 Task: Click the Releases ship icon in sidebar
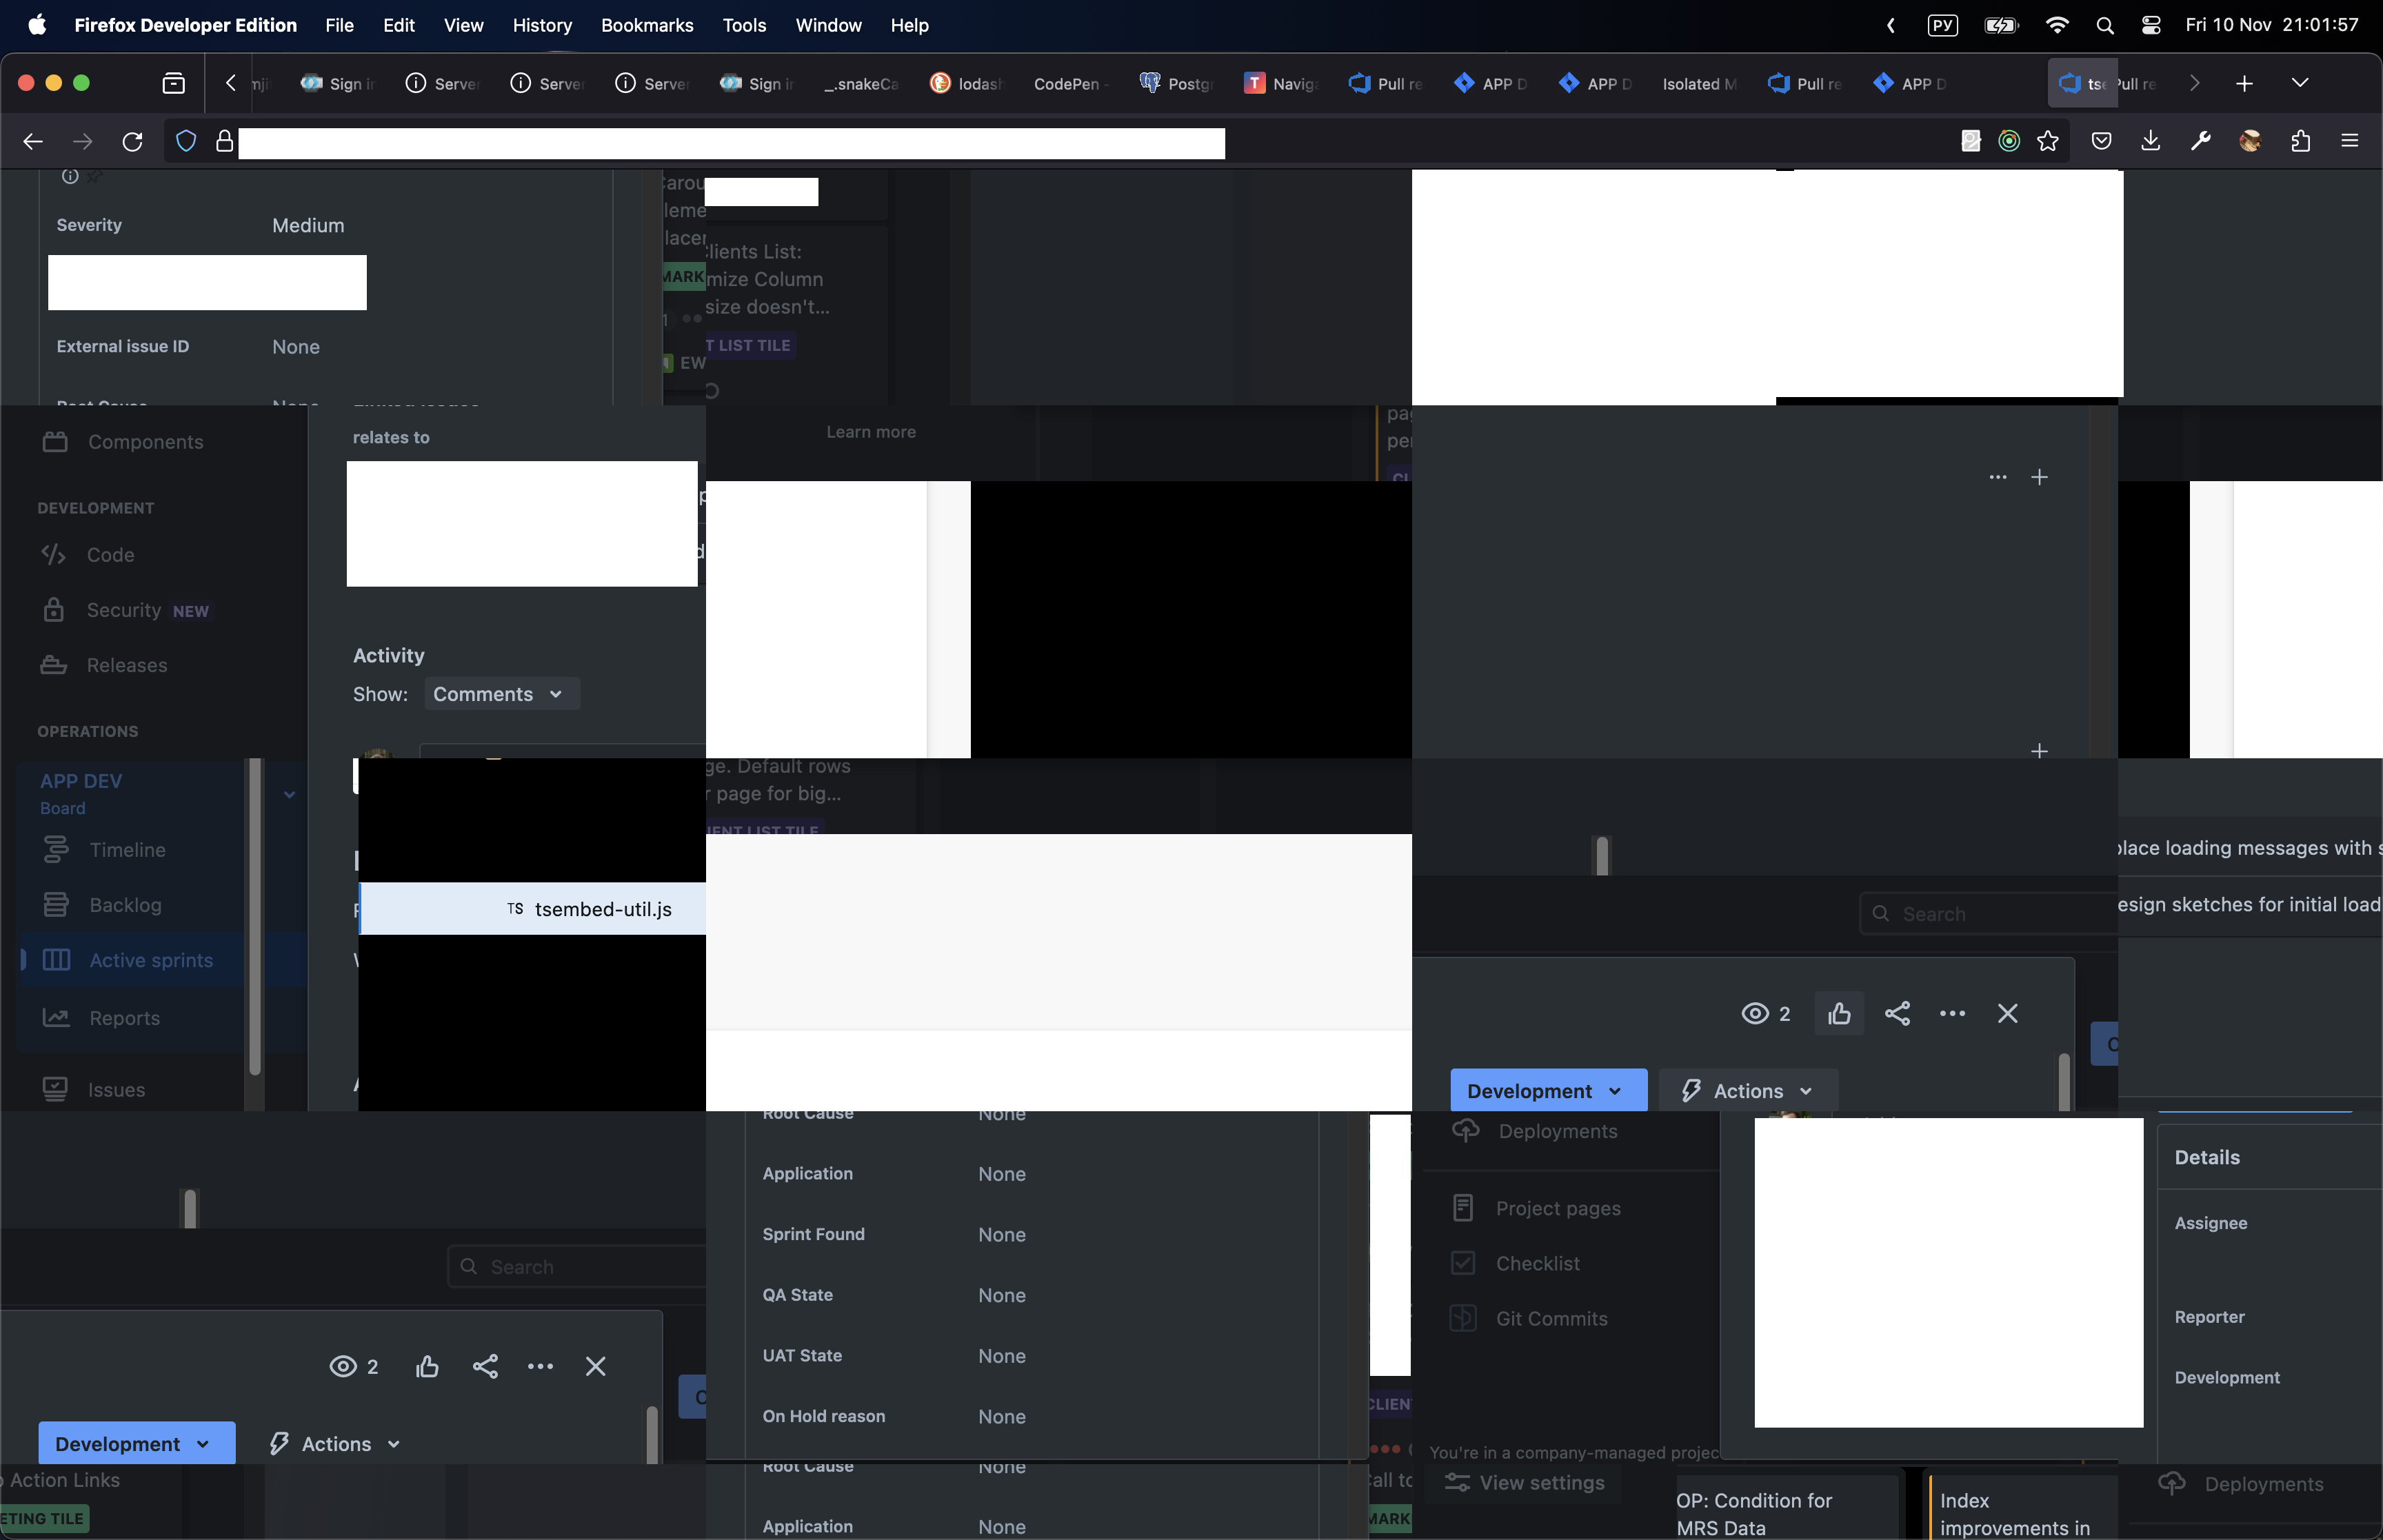[x=54, y=665]
